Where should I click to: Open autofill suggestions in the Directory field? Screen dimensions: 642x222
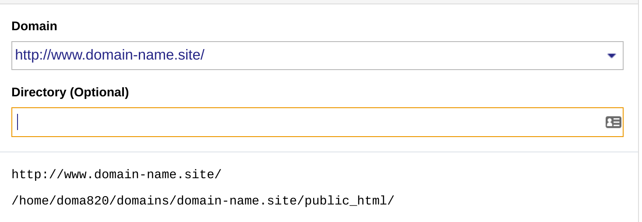tap(613, 122)
